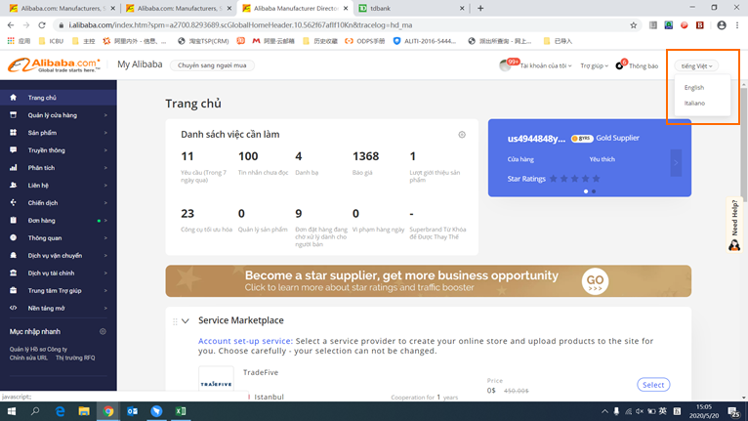Viewport: 748px width, 421px height.
Task: Open File Explorer from the taskbar
Action: tap(84, 411)
